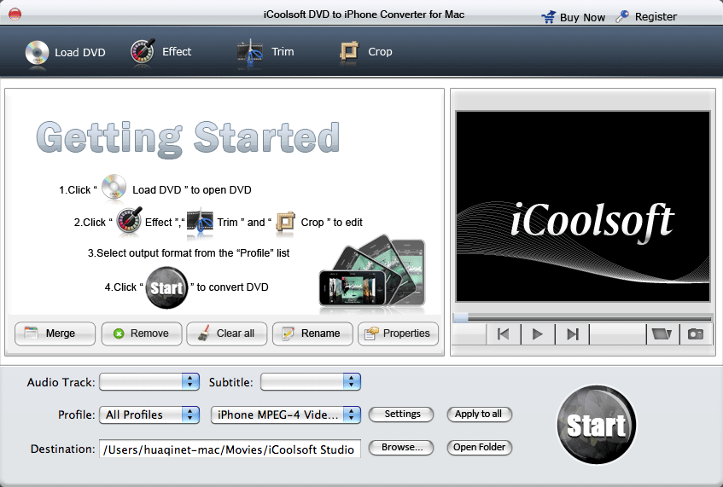This screenshot has height=487, width=723.
Task: Click the Open Folder button
Action: click(x=479, y=448)
